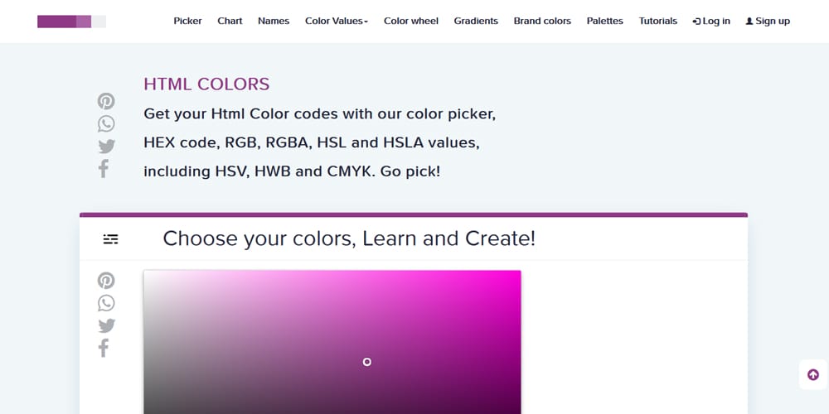The image size is (829, 414).
Task: Share on Pinterest beside the color picker
Action: pyautogui.click(x=106, y=281)
